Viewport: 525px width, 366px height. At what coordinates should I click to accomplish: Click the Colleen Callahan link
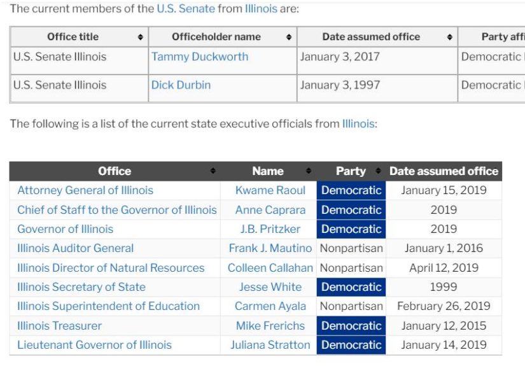click(270, 268)
